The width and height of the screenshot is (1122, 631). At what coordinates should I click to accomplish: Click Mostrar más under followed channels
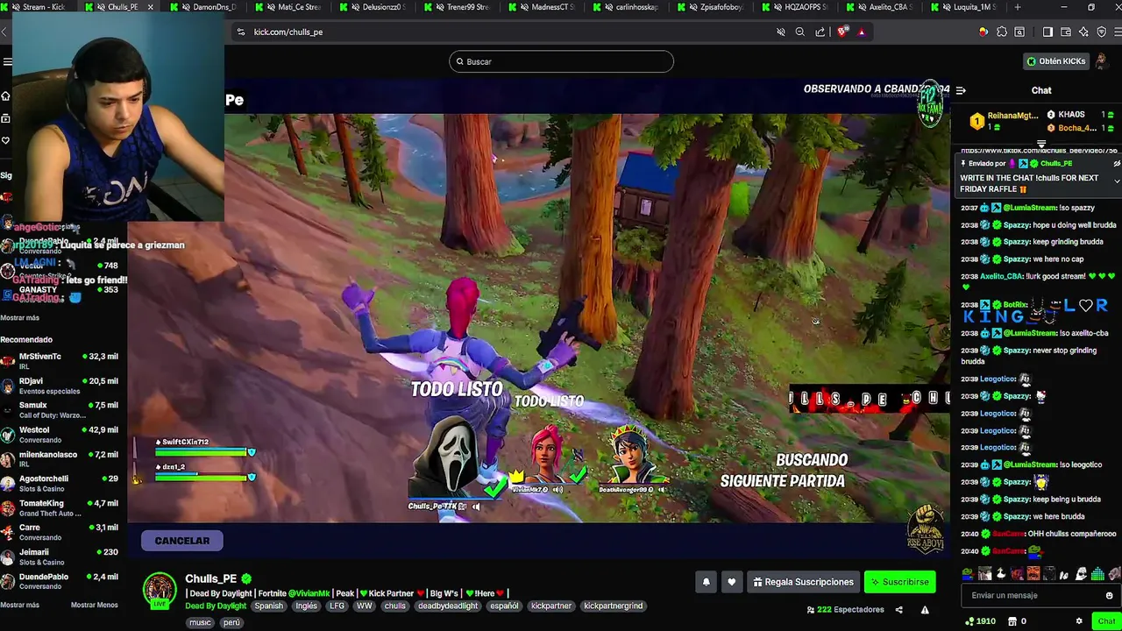(19, 318)
